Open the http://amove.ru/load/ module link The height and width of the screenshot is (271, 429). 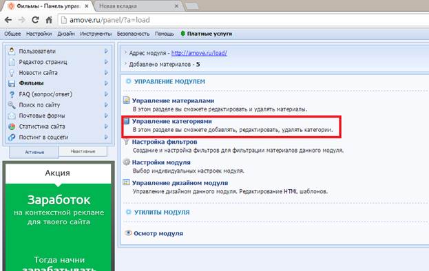(199, 53)
